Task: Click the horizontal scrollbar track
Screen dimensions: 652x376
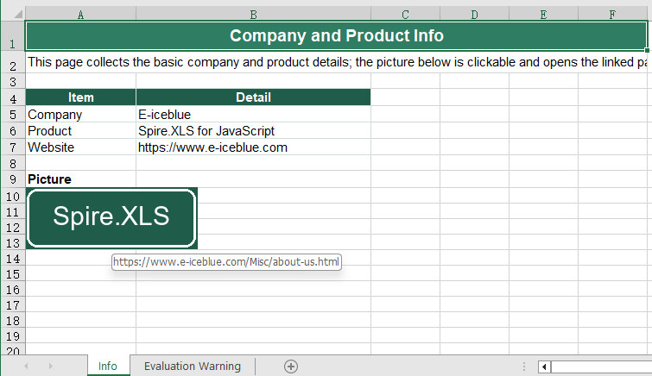Action: point(601,367)
